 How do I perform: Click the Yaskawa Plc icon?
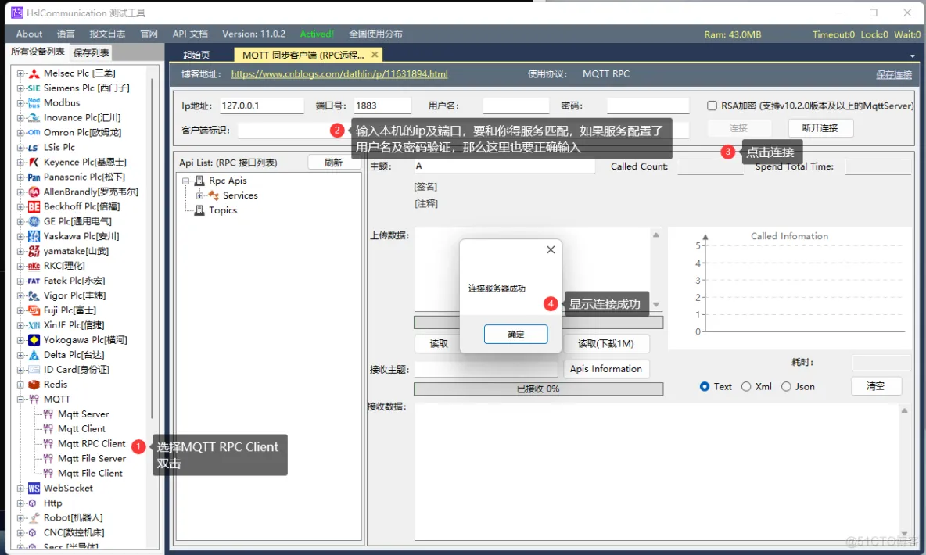34,235
